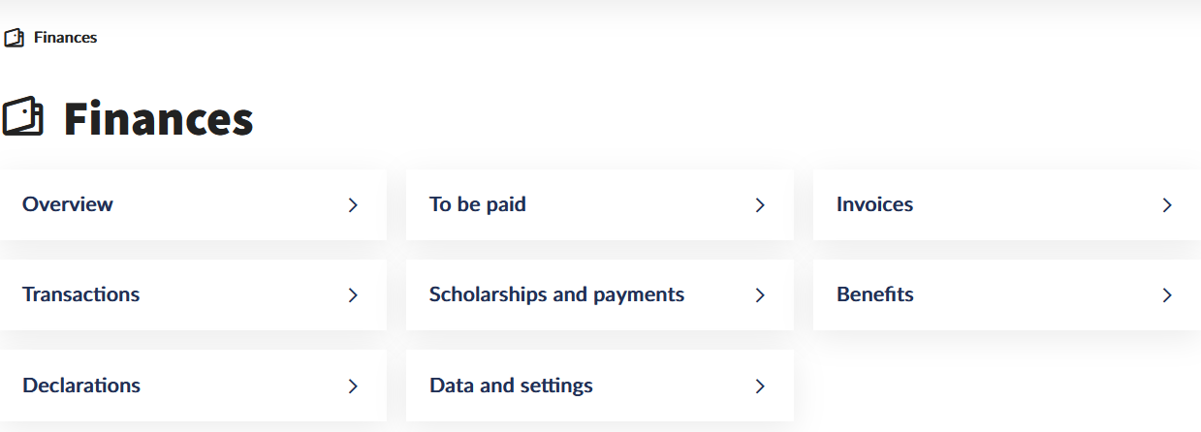Image resolution: width=1201 pixels, height=432 pixels.
Task: Select the Benefits card
Action: [x=874, y=294]
